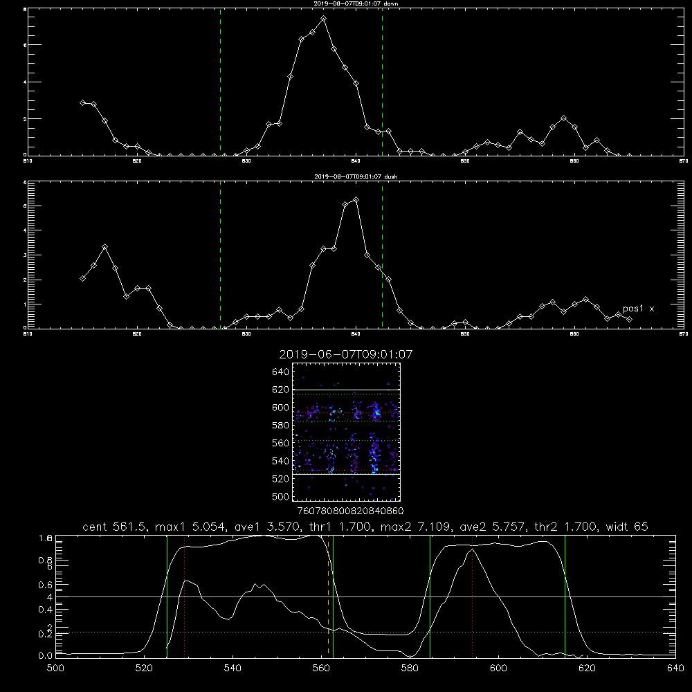Click the y-axis label 0.0 in bottom plot
This screenshot has width=692, height=692.
[46, 656]
